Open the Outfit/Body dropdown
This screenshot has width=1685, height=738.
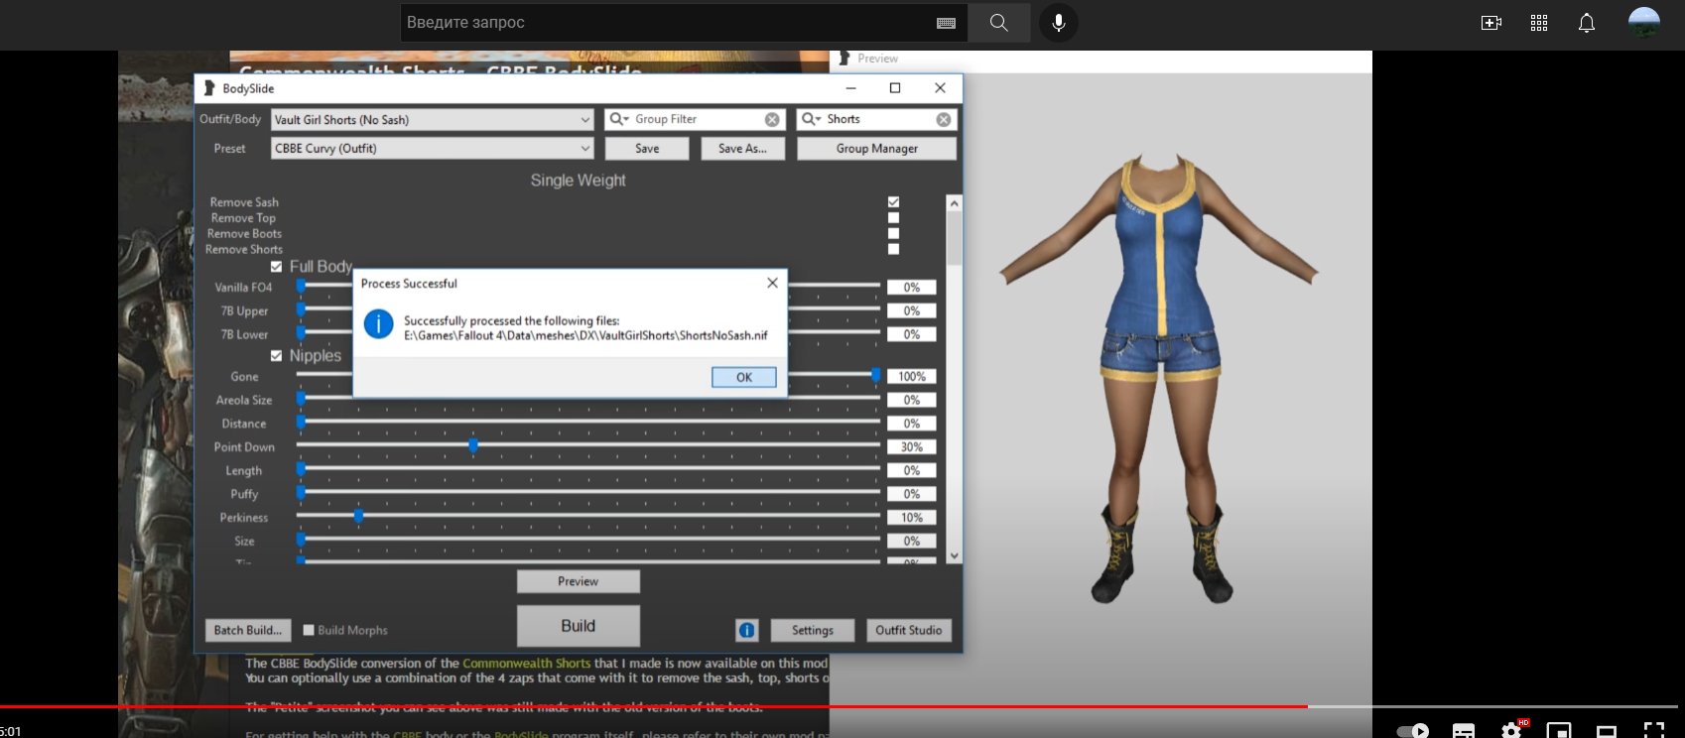(584, 120)
